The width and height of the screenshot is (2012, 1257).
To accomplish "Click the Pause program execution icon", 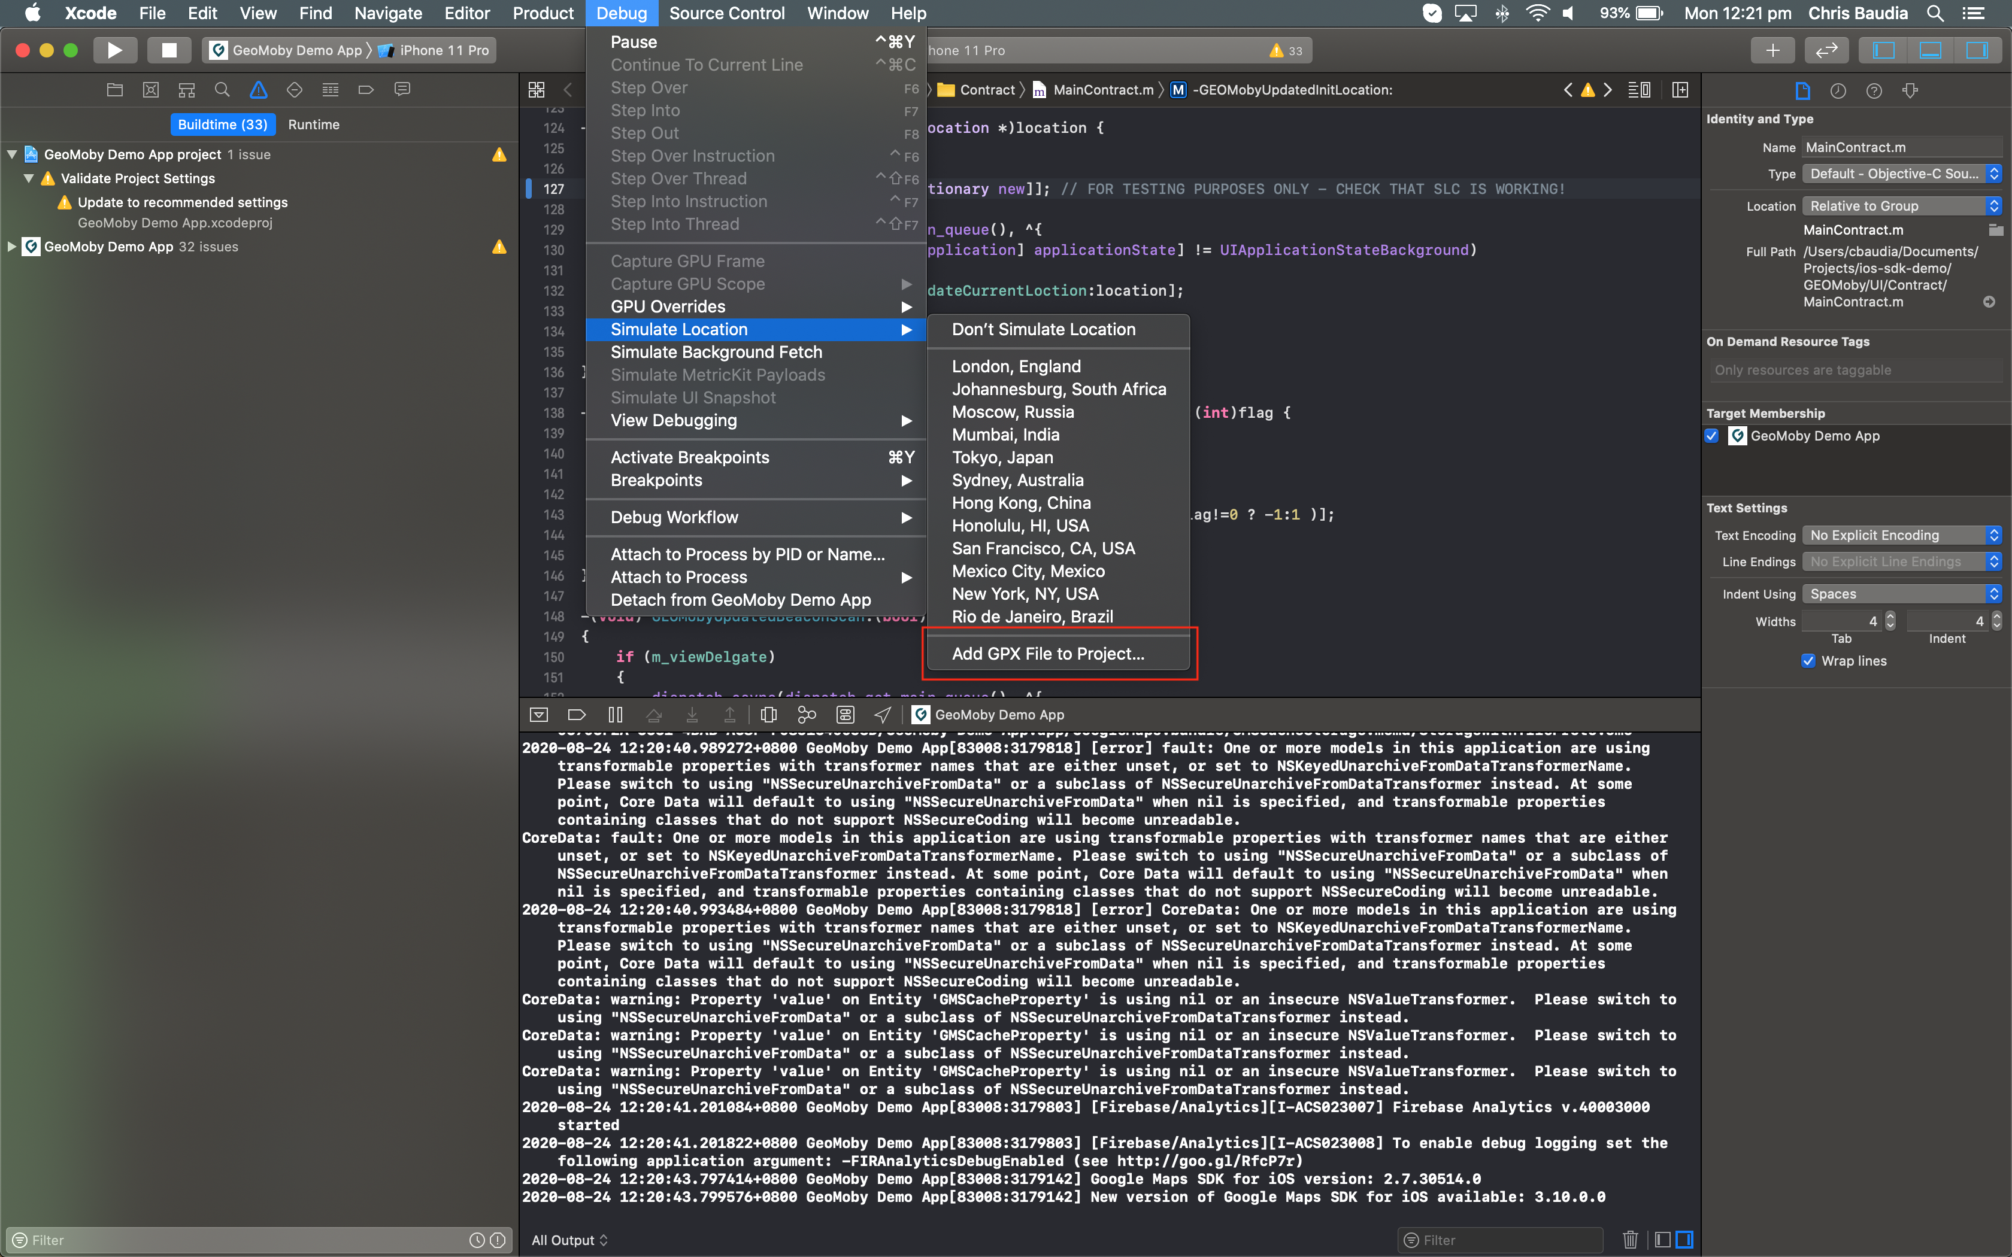I will click(x=615, y=714).
